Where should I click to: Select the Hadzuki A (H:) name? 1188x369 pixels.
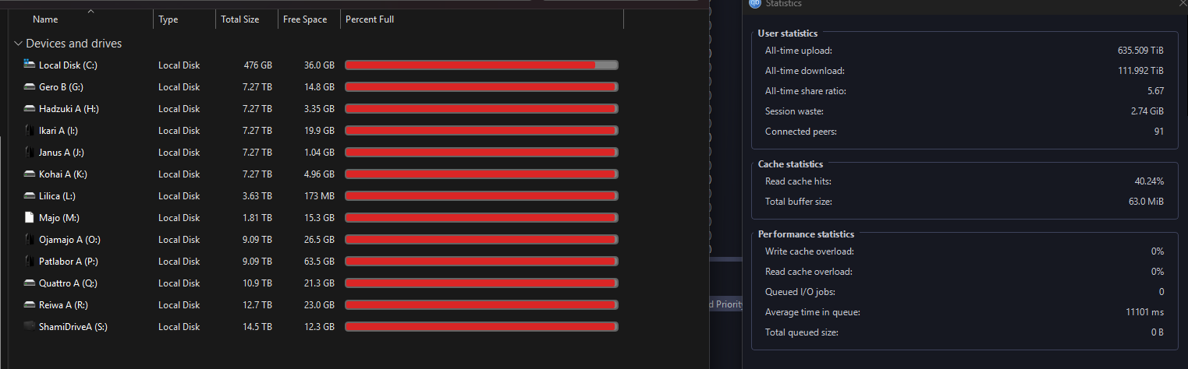click(x=69, y=109)
